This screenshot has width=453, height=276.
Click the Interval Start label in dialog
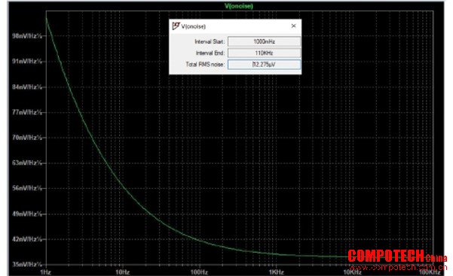tap(210, 42)
